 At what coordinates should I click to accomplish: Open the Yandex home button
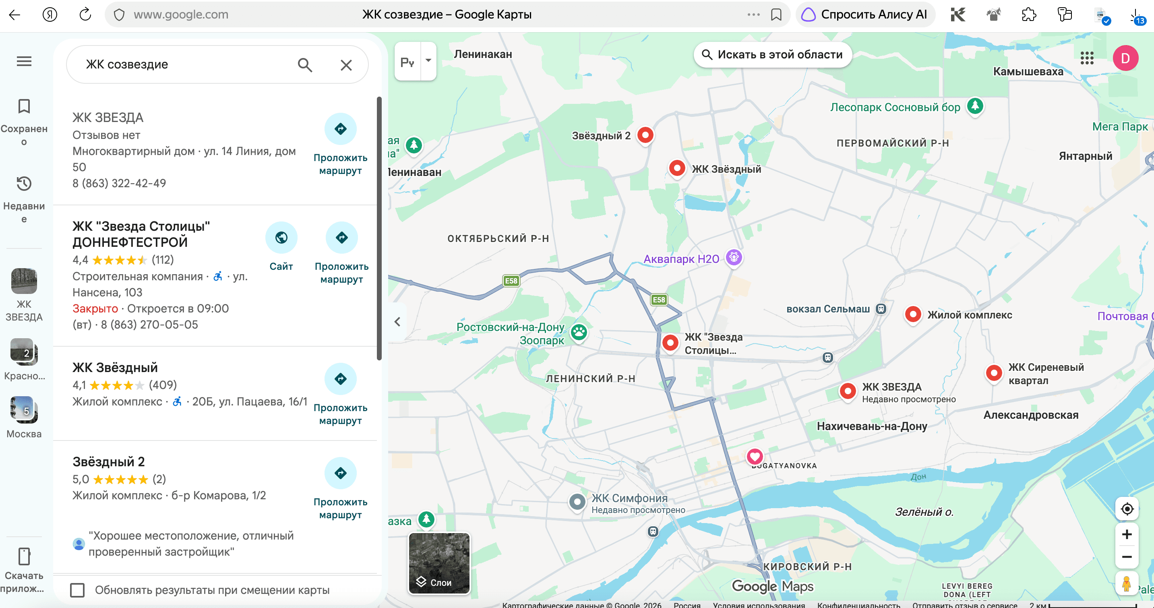coord(50,15)
